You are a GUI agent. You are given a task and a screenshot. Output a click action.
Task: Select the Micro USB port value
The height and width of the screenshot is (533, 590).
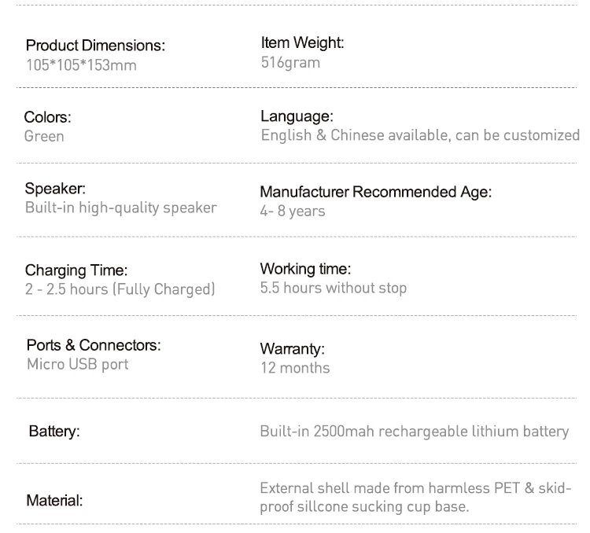pyautogui.click(x=77, y=364)
